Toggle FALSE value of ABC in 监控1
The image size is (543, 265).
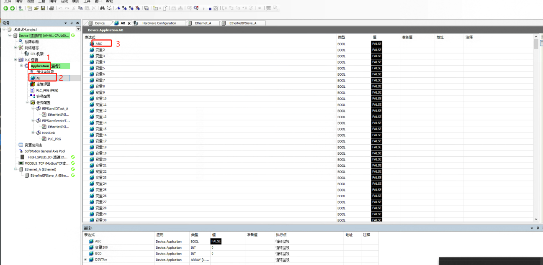pos(216,242)
